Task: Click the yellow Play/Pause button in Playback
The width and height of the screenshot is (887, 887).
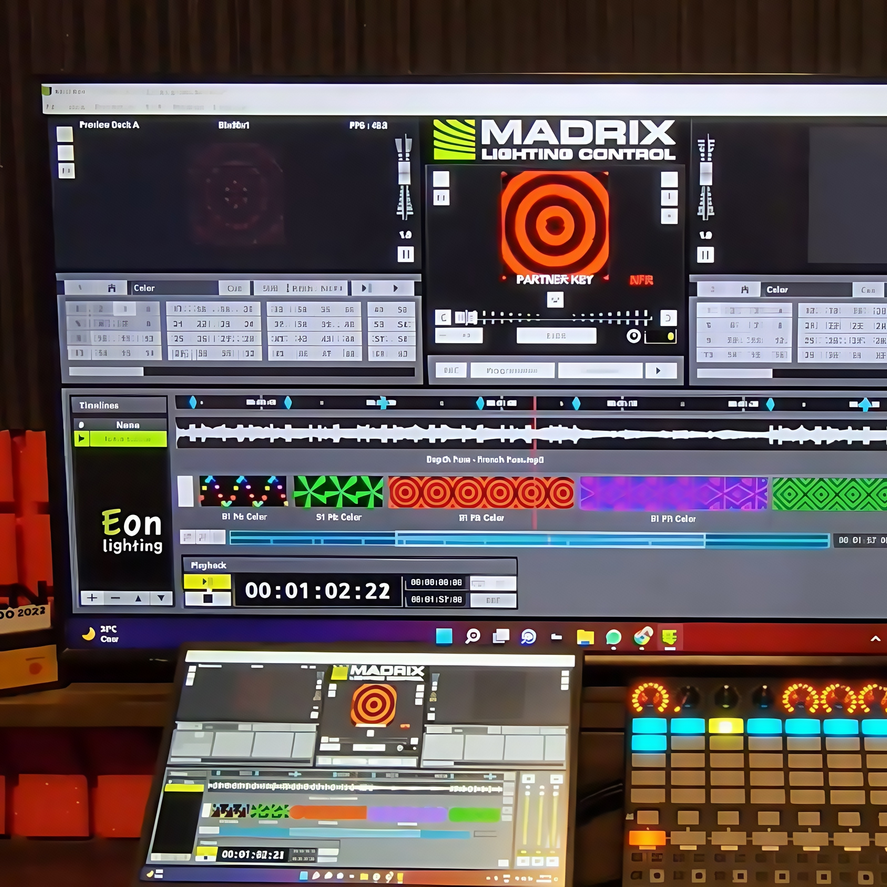Action: click(207, 581)
